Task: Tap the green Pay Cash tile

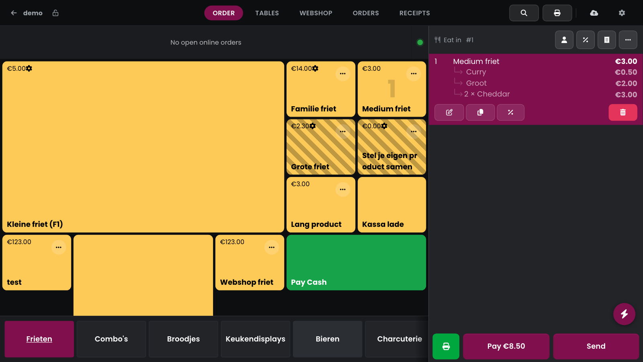Action: (356, 263)
